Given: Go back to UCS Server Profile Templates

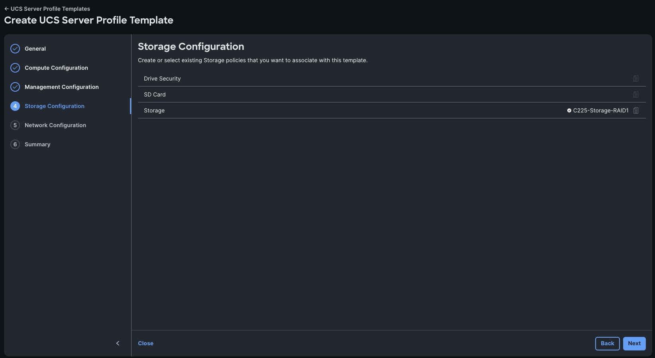Looking at the screenshot, I should [x=47, y=9].
